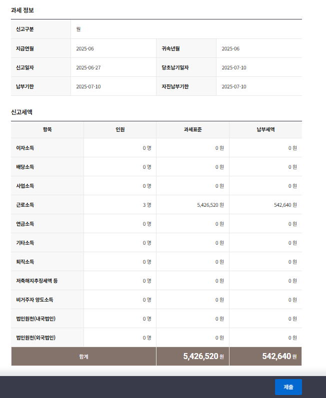The width and height of the screenshot is (326, 398).
Task: Click the 신고구분 label cell
Action: click(x=41, y=29)
